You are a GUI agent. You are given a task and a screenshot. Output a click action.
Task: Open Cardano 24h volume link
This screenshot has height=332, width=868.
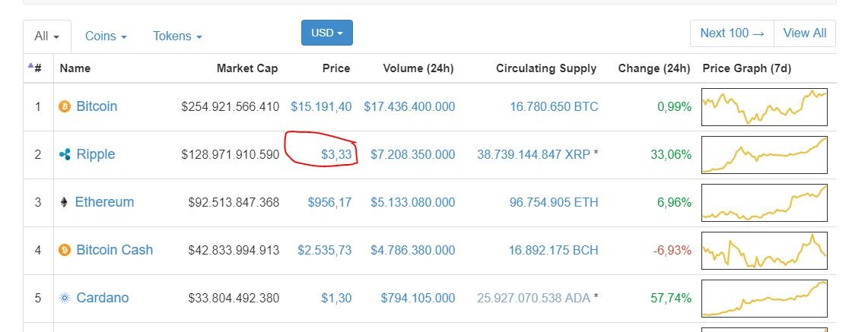pos(418,299)
